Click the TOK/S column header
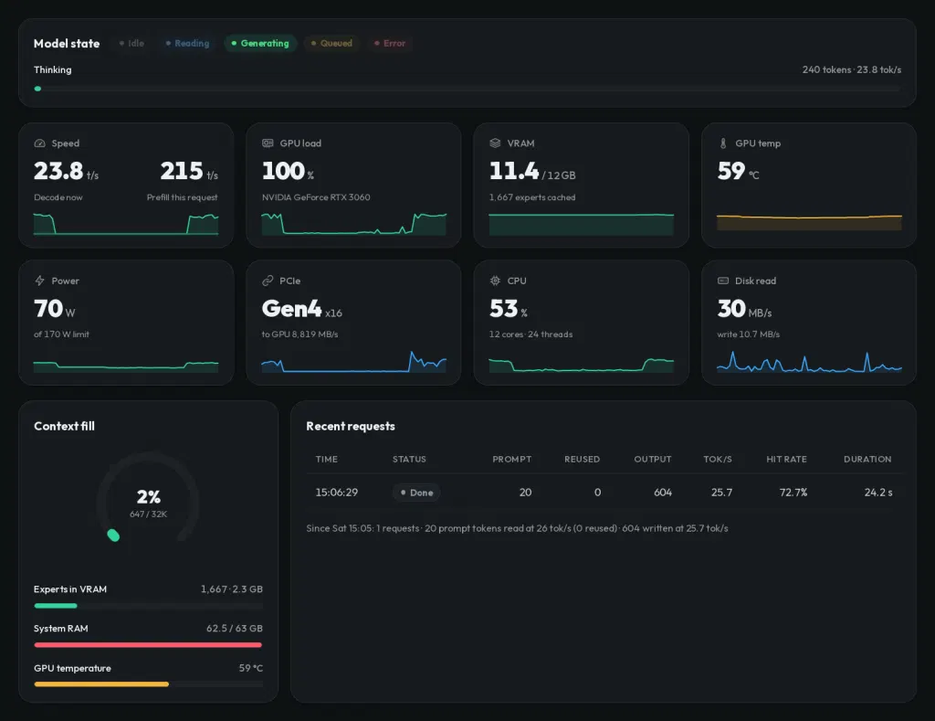The image size is (935, 721). click(x=718, y=459)
